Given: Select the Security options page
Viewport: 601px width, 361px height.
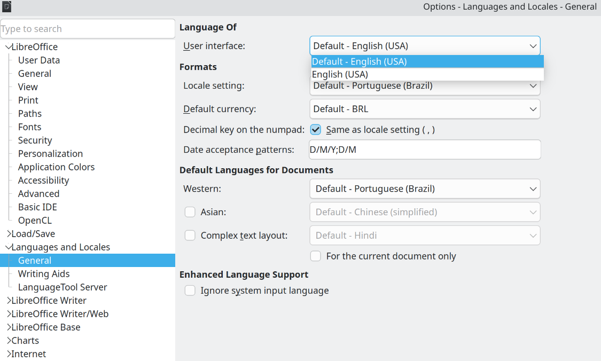Looking at the screenshot, I should point(35,140).
